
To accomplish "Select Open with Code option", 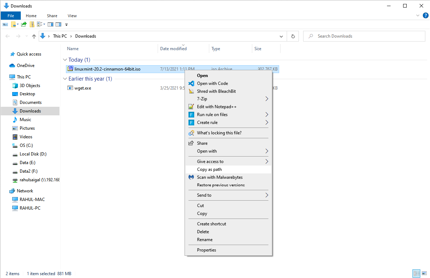I will click(212, 83).
